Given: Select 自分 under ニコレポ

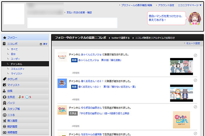Looking at the screenshot, I should (x=13, y=54).
